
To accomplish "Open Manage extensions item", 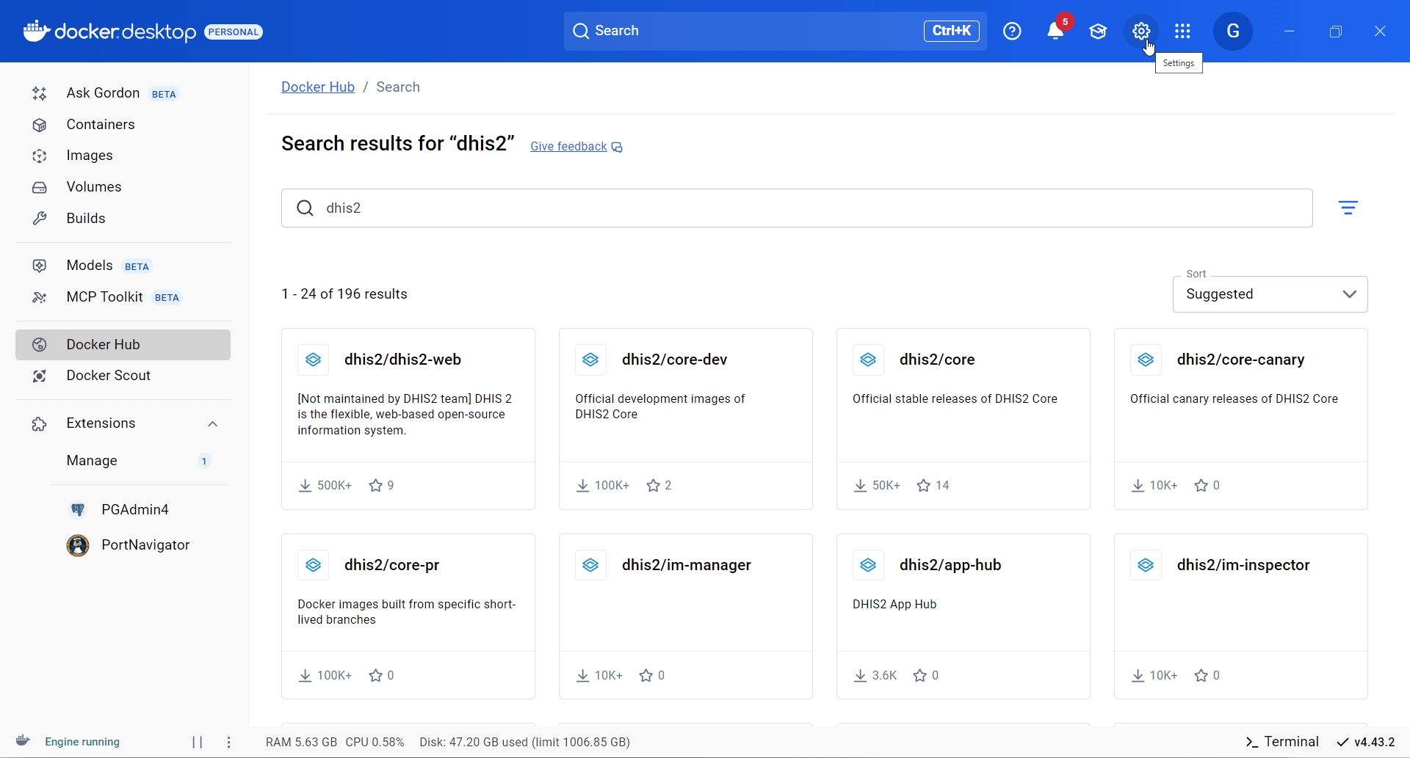I will (139, 461).
